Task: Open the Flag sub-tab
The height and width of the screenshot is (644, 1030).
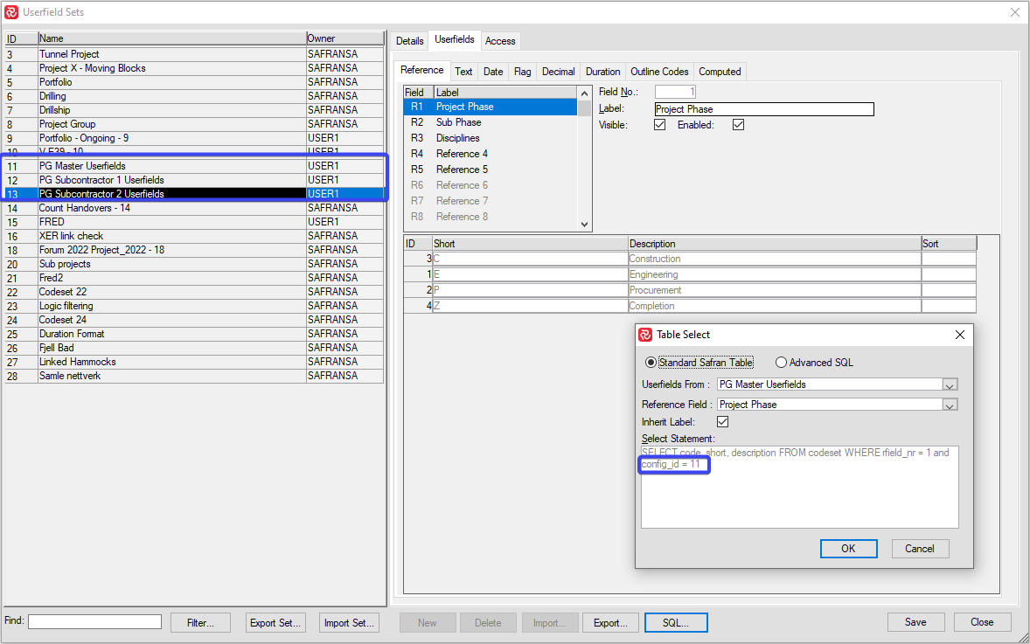Action: (x=522, y=72)
